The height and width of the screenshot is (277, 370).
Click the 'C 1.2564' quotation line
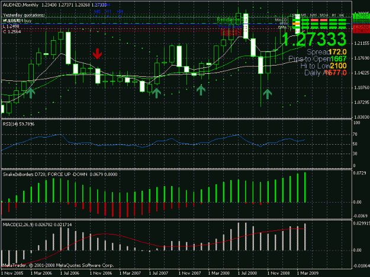point(12,31)
